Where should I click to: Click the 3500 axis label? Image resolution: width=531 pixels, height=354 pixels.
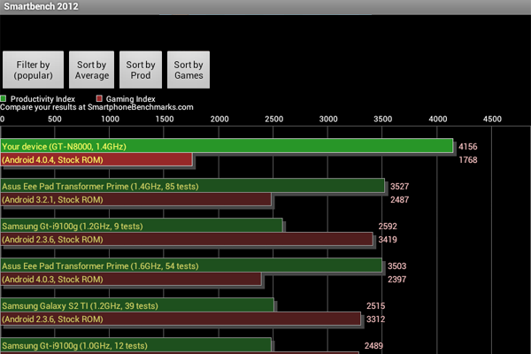click(x=382, y=119)
